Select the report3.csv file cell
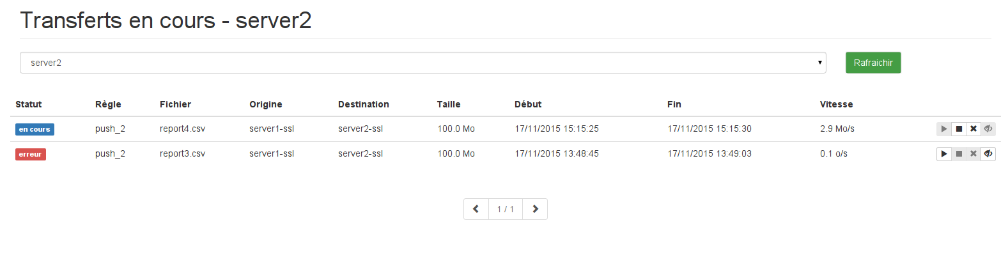The image size is (1008, 257). (183, 154)
